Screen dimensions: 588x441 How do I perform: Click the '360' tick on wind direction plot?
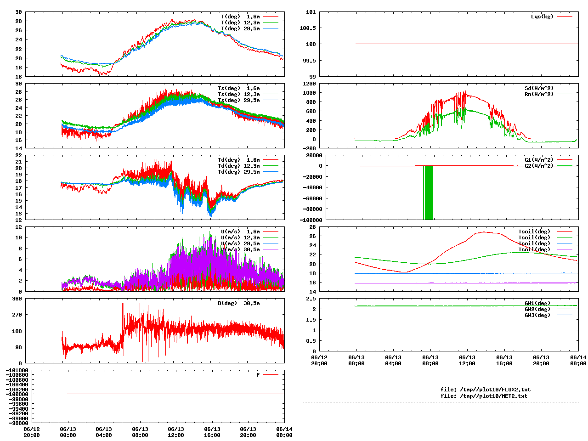(x=17, y=299)
